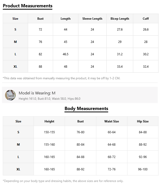Click the model's round avatar thumbnail
The width and height of the screenshot is (159, 184).
click(x=10, y=95)
